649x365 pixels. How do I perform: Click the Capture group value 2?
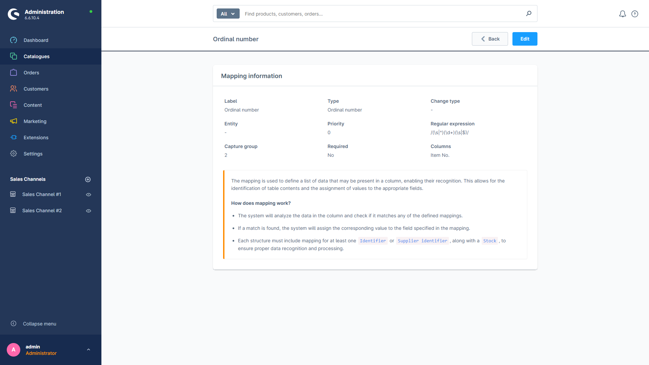click(x=226, y=155)
